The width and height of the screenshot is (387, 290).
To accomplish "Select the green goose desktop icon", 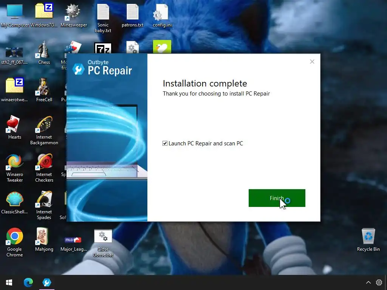I will [x=162, y=47].
